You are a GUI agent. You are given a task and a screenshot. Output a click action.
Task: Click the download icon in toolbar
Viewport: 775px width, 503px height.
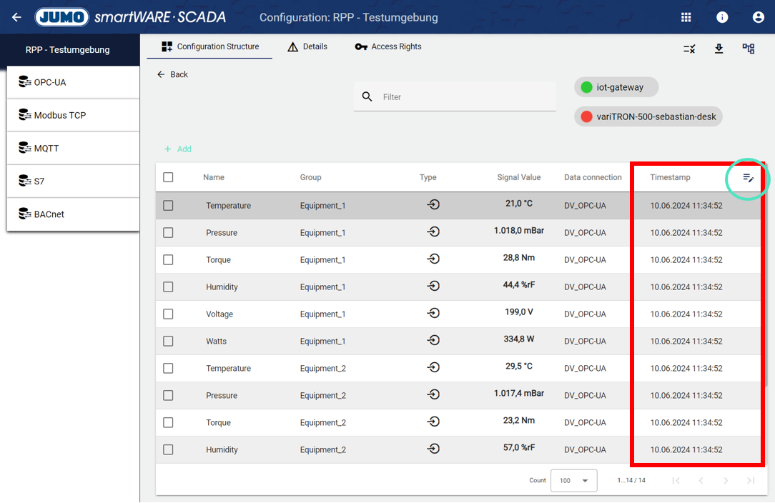click(x=719, y=49)
